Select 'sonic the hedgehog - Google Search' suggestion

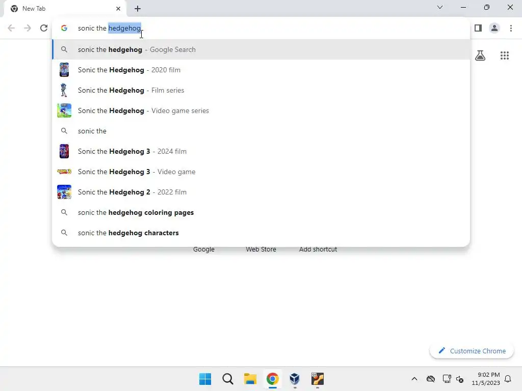[261, 49]
